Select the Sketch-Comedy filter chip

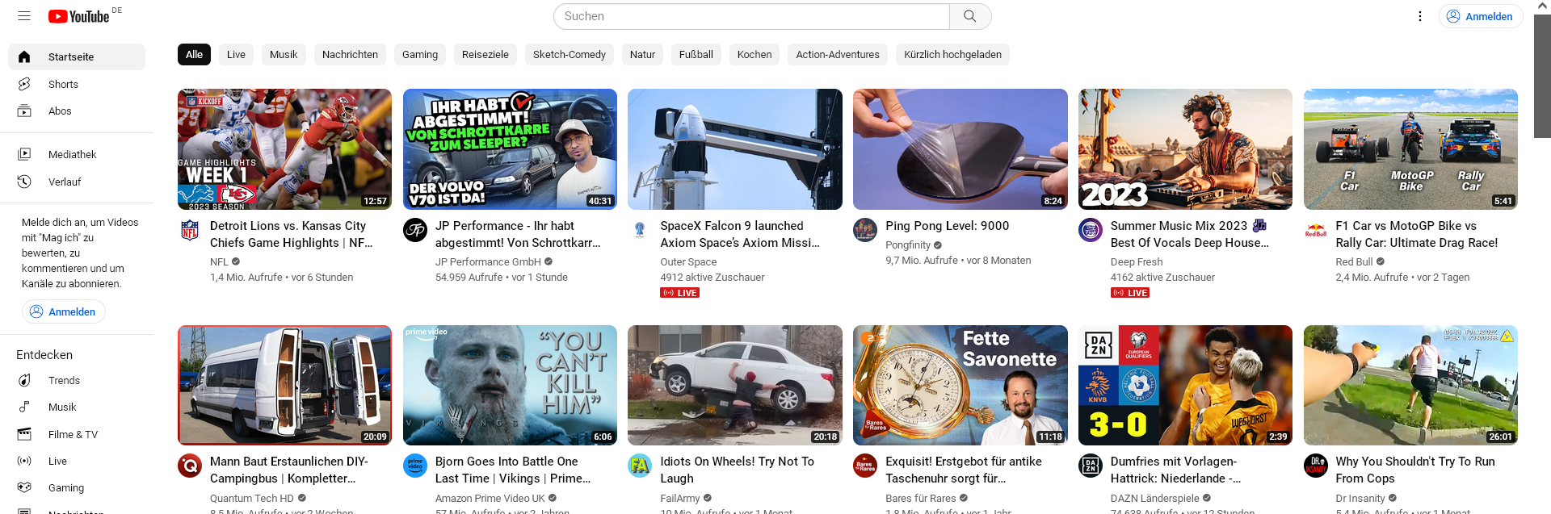(570, 54)
